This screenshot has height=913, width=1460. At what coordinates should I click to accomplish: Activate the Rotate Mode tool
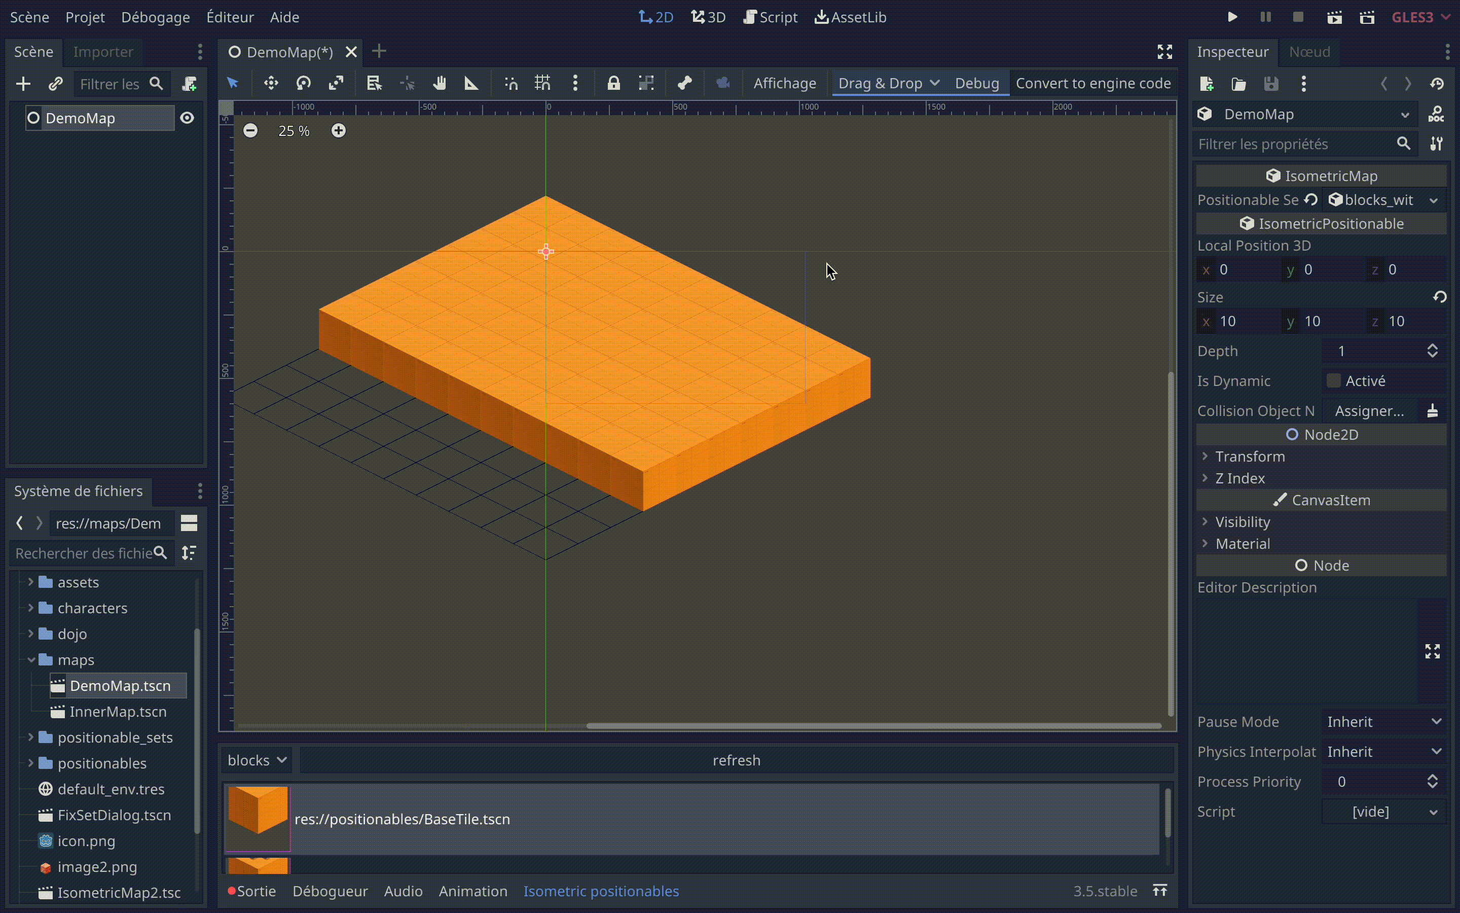click(x=304, y=83)
